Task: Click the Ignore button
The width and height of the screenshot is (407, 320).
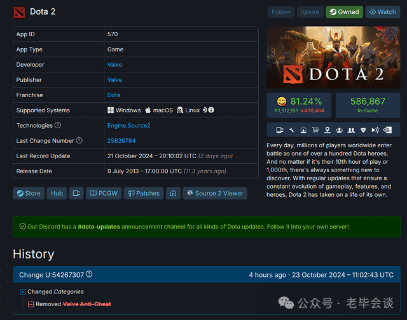Action: [x=310, y=12]
